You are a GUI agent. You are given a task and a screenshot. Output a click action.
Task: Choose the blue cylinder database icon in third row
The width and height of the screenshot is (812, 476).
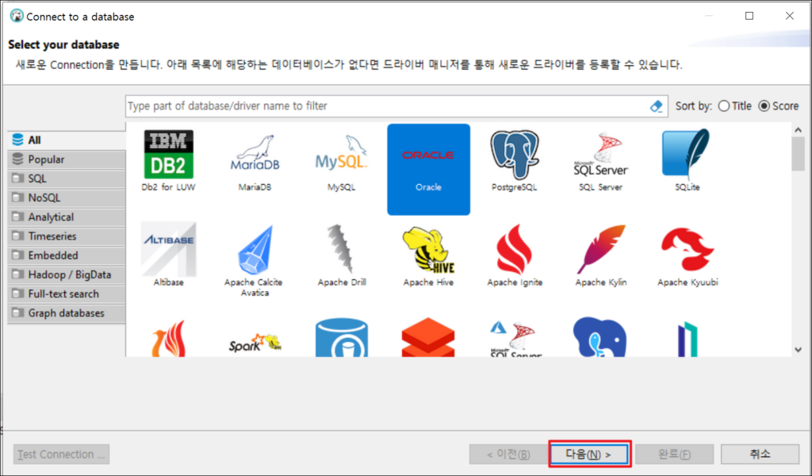pyautogui.click(x=341, y=338)
